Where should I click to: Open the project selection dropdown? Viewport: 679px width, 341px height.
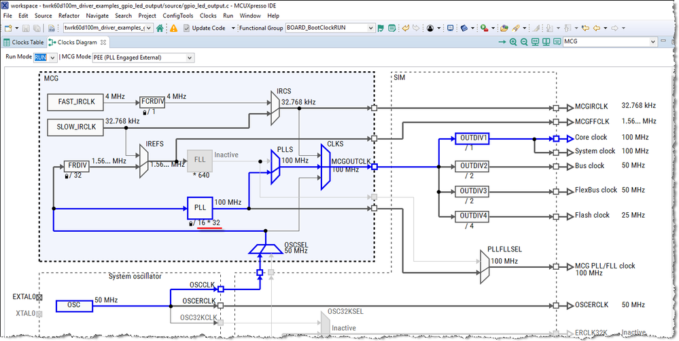pos(150,28)
